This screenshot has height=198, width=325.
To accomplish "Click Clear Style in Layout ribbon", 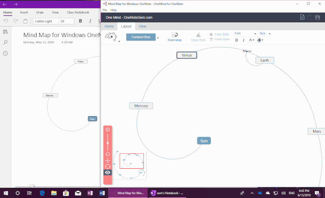I will [x=198, y=37].
